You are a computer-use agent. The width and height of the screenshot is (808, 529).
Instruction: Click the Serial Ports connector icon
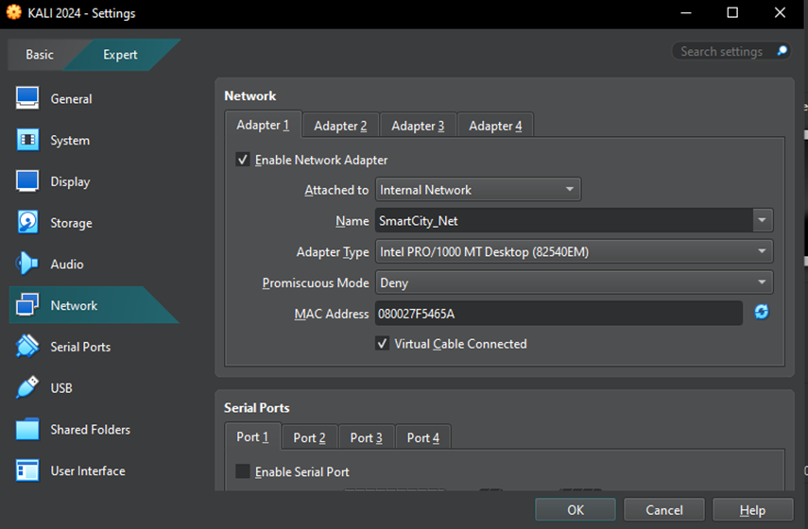point(27,346)
